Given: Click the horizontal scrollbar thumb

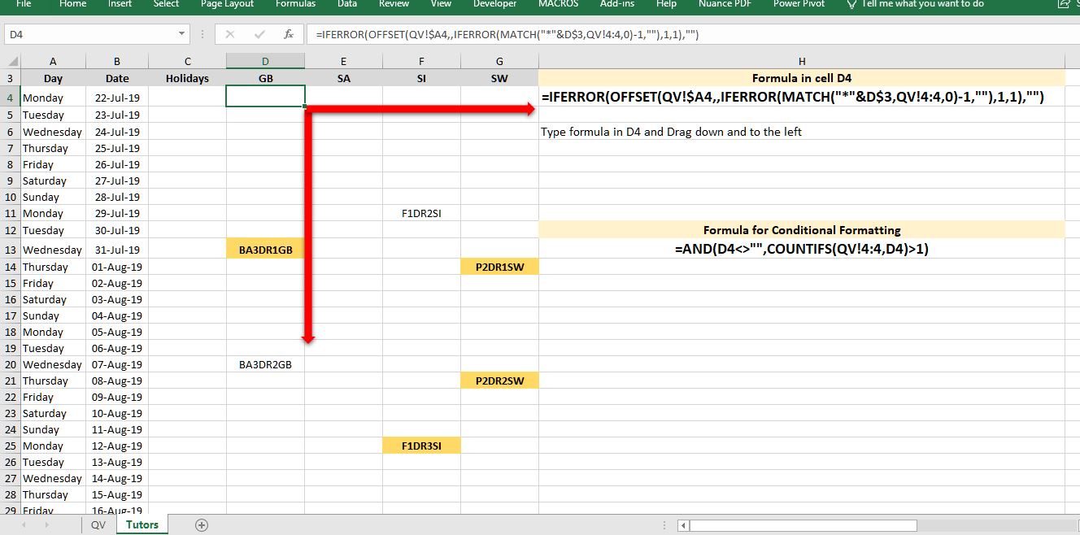Looking at the screenshot, I should (x=803, y=525).
